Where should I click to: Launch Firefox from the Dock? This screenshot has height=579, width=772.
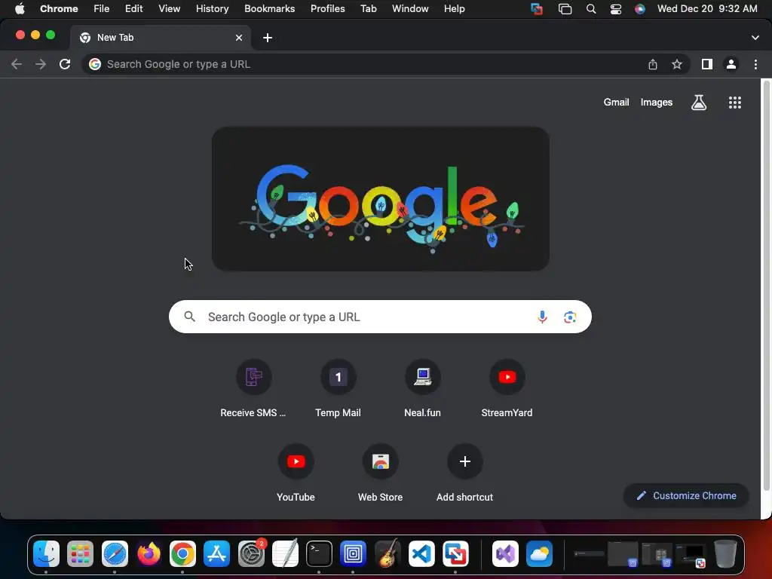(x=149, y=554)
